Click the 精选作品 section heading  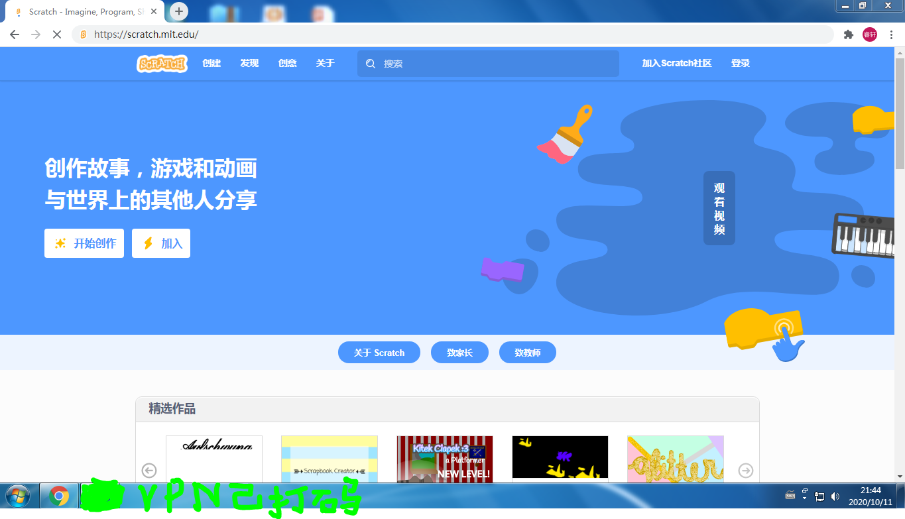[x=172, y=409]
